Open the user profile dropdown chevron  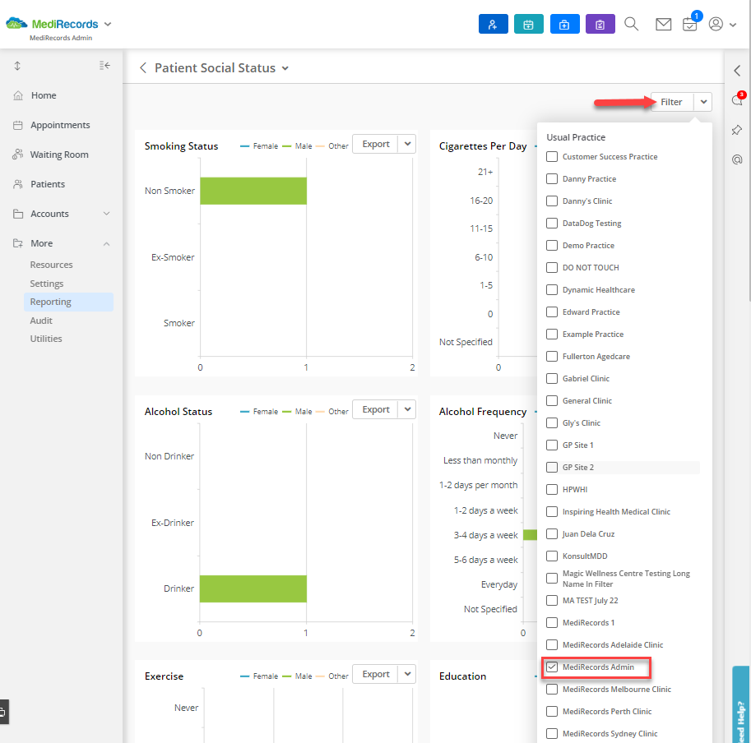click(733, 25)
